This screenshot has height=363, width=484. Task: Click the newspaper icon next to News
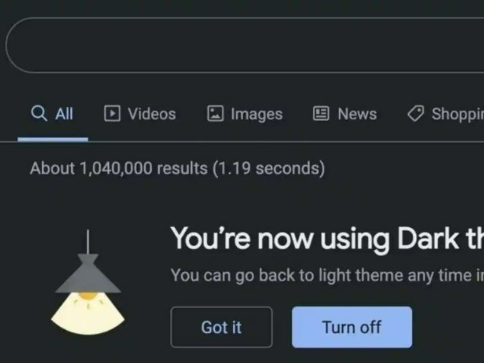(321, 113)
